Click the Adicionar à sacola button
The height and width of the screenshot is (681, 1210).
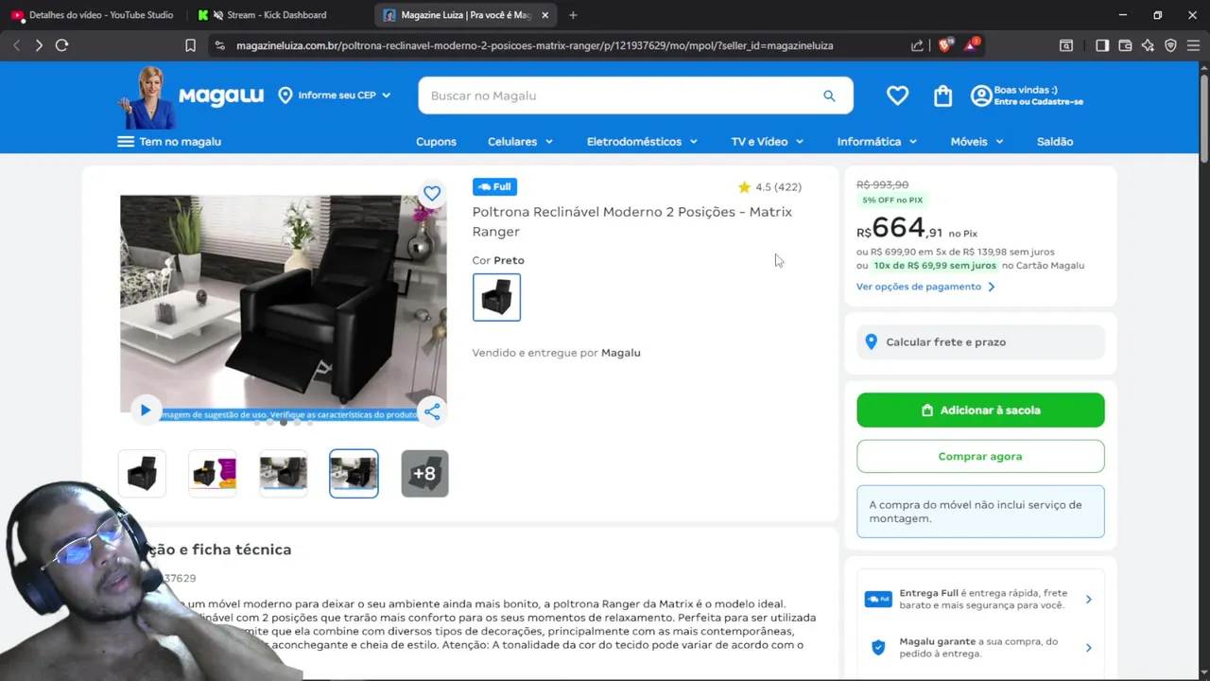click(x=980, y=410)
